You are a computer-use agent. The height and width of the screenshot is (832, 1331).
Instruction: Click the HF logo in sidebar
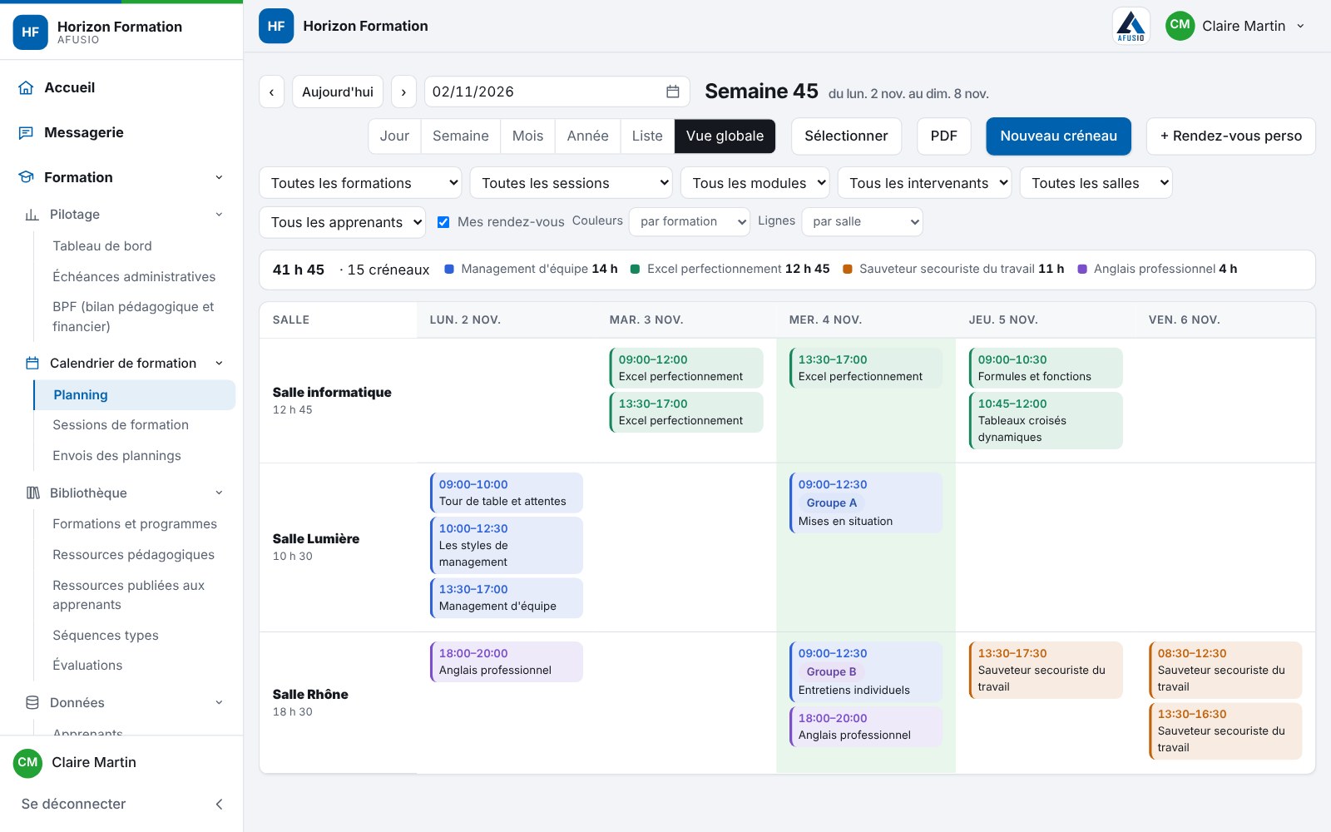click(x=31, y=32)
